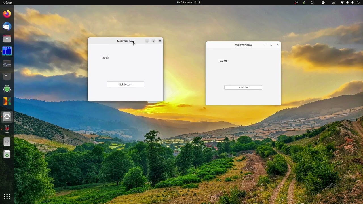Open the clock and calendar menu

tap(188, 3)
